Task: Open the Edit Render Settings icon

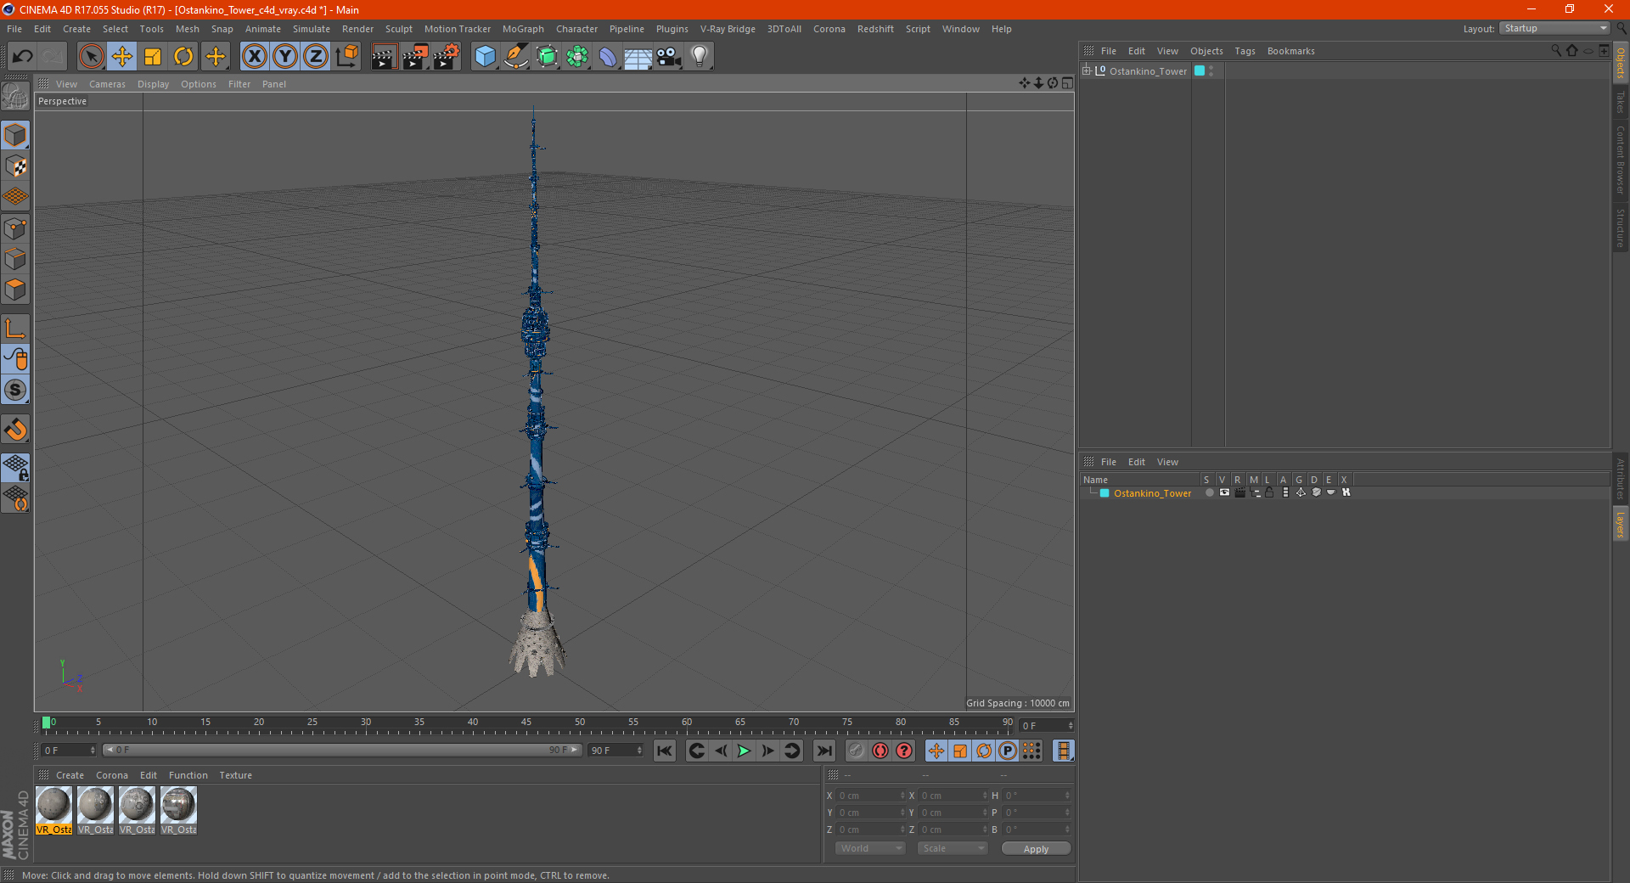Action: point(447,57)
